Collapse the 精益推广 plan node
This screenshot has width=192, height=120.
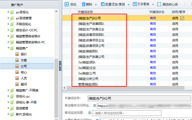point(9,48)
